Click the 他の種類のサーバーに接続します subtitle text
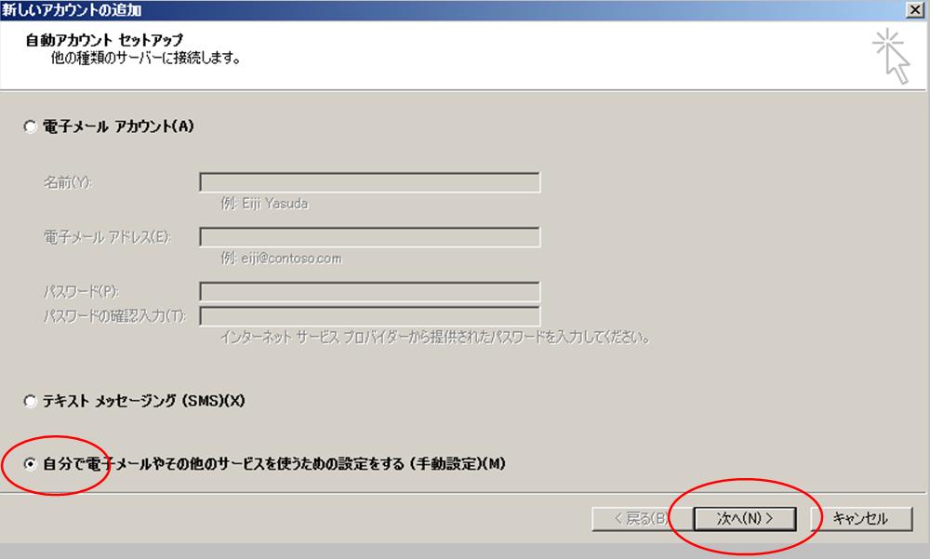This screenshot has height=559, width=930. 132,58
